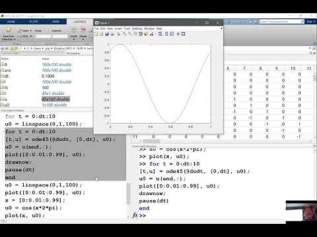Click the Rows input field in ribbon
317x237 pixels.
pos(43,36)
